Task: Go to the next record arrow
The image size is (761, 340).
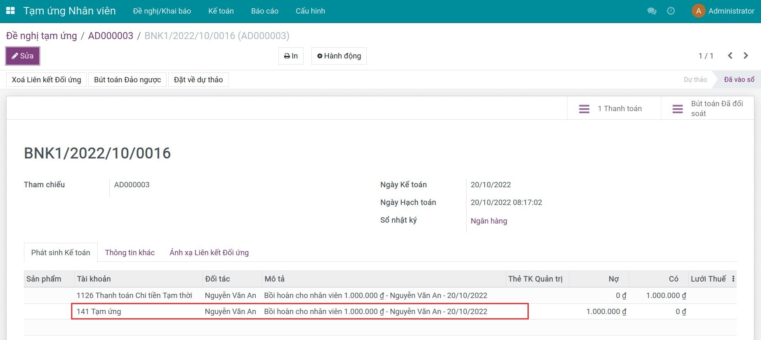Action: coord(746,56)
